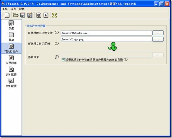Open a project with the folder icon
Viewport: 172px width, 138px height.
coord(15,15)
